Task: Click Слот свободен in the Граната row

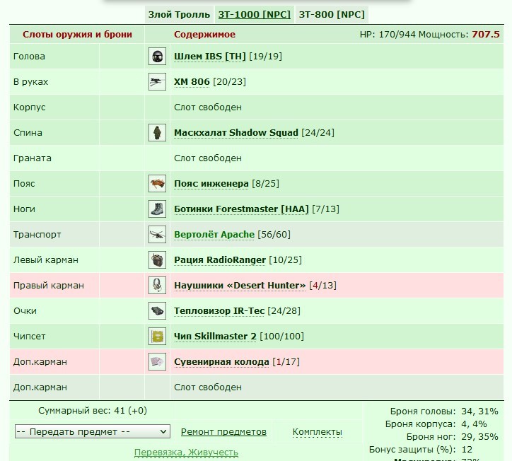Action: pos(208,158)
